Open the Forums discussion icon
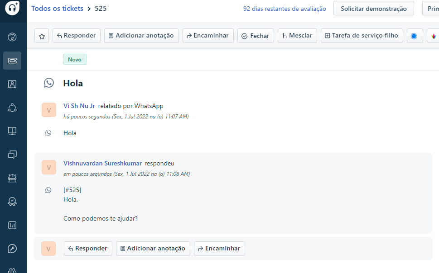Image resolution: width=439 pixels, height=273 pixels. 12,155
